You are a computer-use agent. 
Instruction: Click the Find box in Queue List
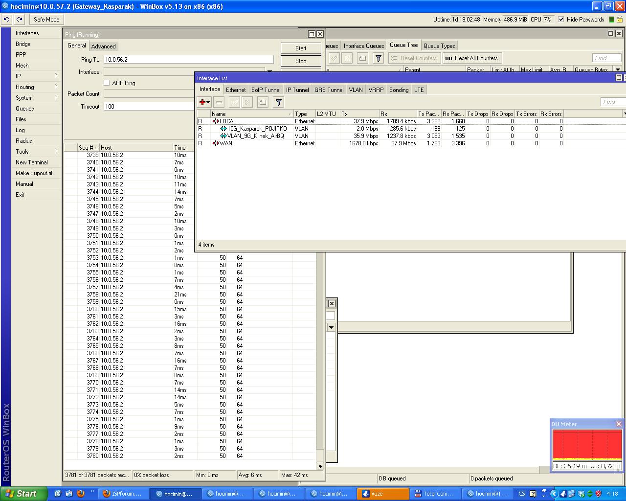click(607, 58)
